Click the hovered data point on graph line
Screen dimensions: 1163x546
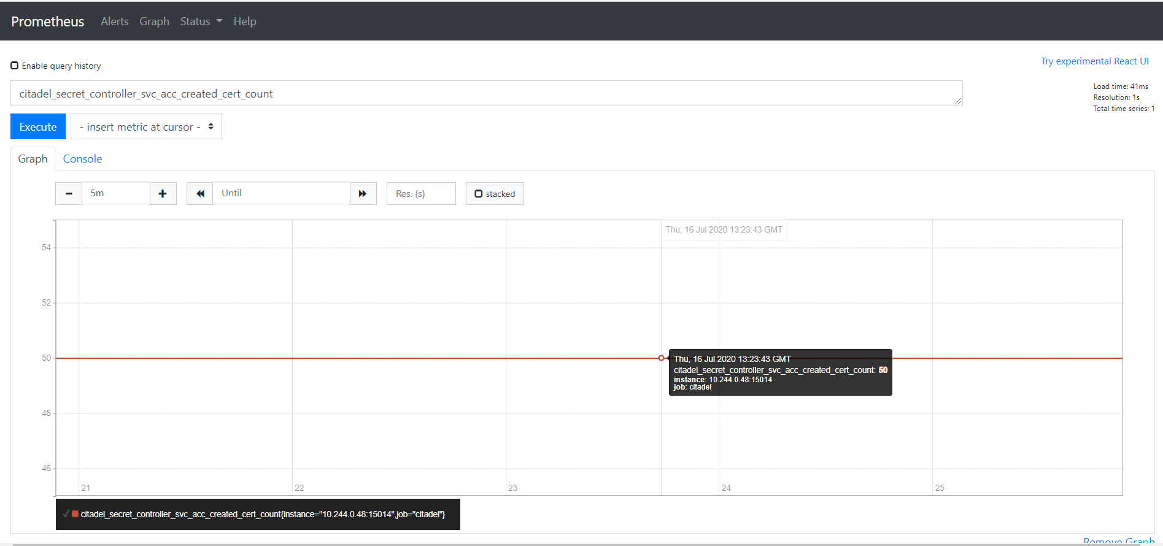click(661, 358)
